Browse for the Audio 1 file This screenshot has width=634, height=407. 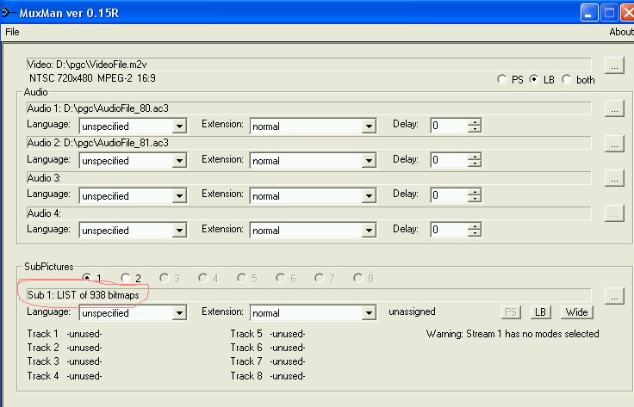[614, 108]
